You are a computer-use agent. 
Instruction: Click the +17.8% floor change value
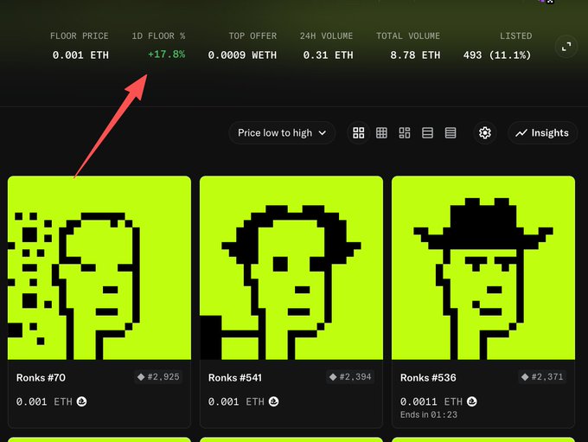(167, 54)
